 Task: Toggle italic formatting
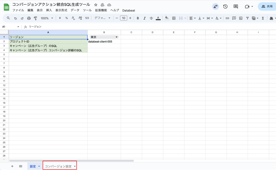pyautogui.click(x=145, y=18)
